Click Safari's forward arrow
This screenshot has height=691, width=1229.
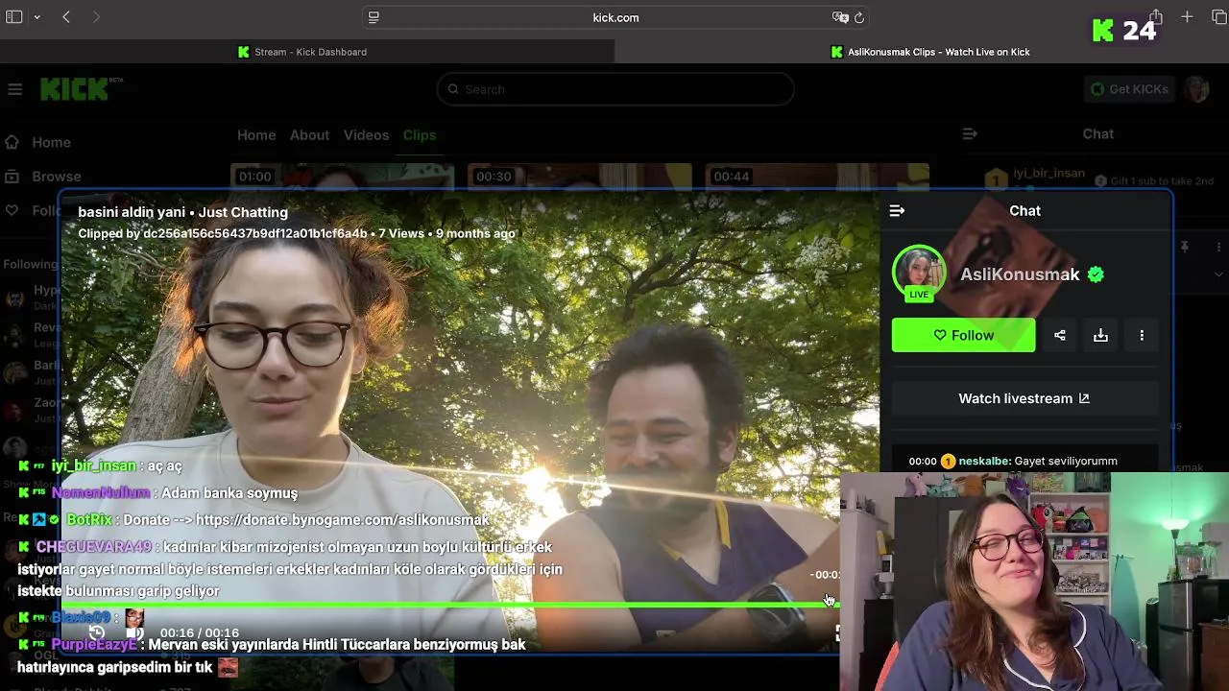96,17
